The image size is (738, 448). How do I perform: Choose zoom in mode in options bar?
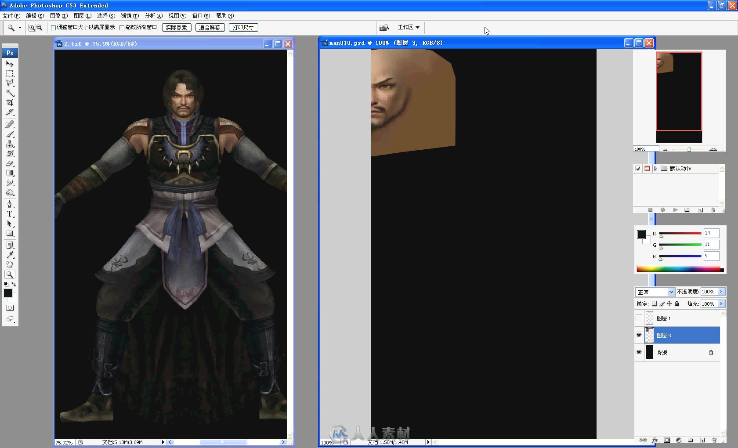tap(32, 28)
